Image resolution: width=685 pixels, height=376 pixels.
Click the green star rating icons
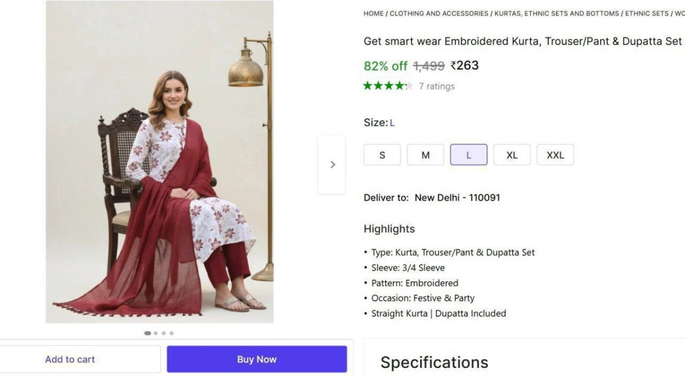(x=388, y=86)
